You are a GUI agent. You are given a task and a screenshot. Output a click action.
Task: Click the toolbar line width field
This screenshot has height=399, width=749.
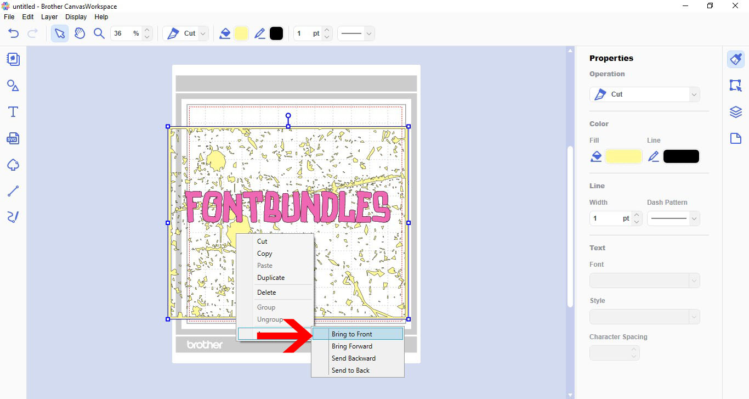pyautogui.click(x=308, y=33)
